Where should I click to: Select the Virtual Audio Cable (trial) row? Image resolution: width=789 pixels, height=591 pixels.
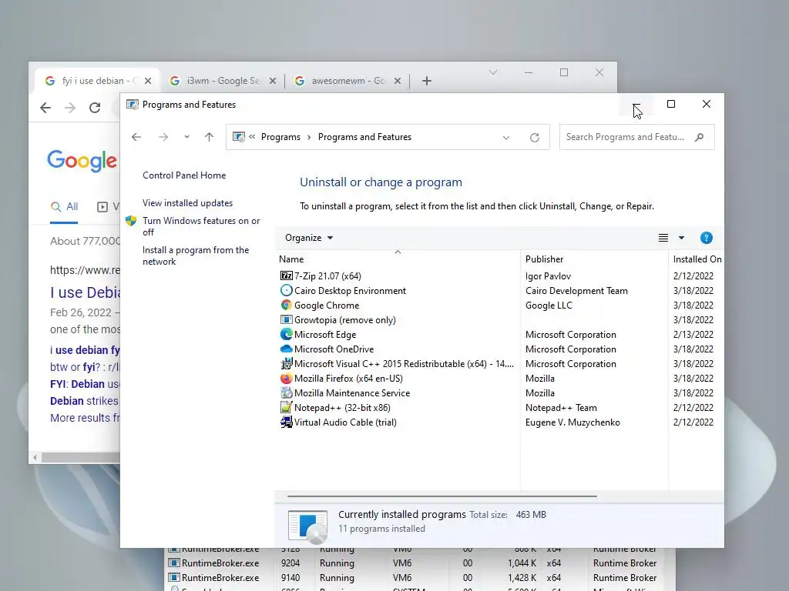[x=398, y=422]
